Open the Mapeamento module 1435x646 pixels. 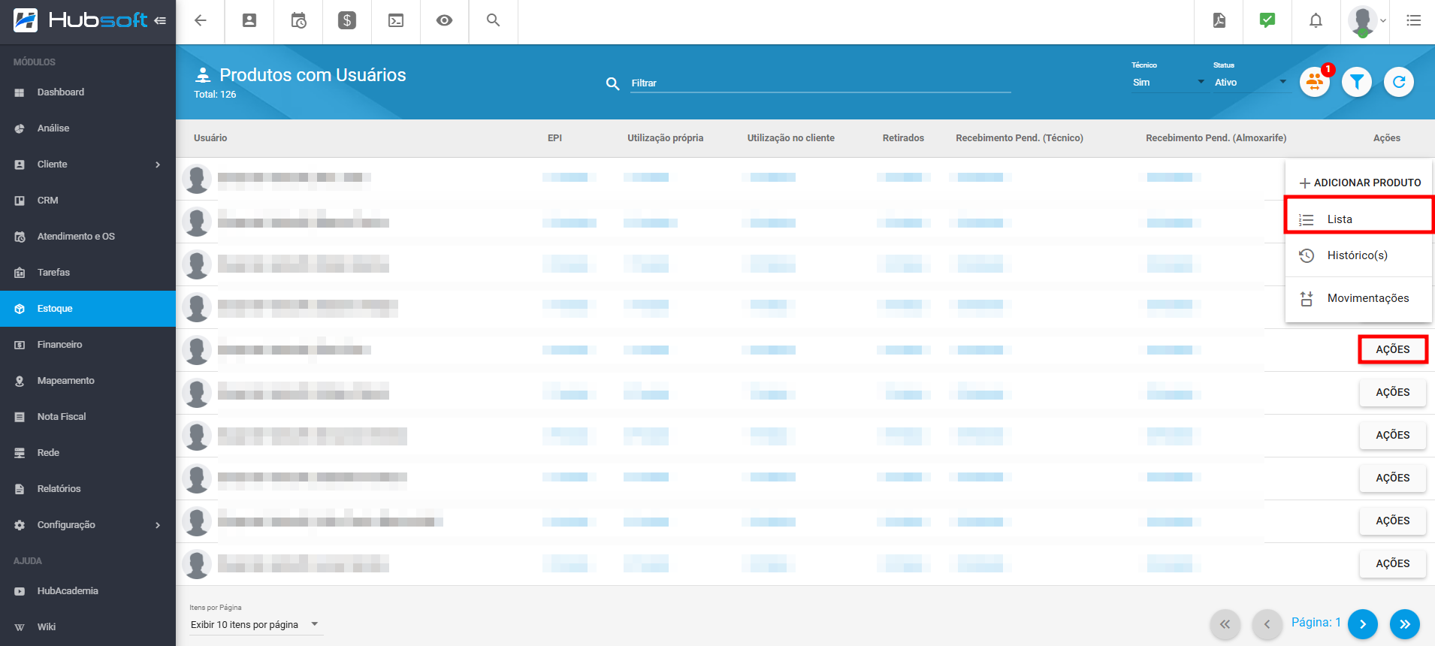point(88,381)
